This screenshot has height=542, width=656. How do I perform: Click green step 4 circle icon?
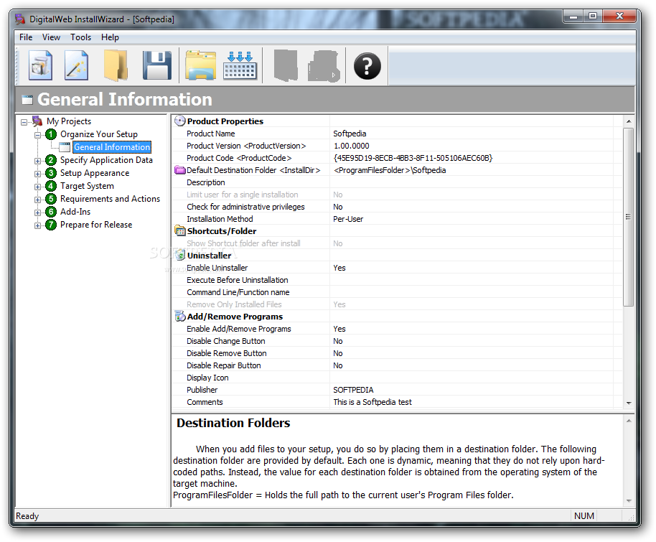click(51, 186)
